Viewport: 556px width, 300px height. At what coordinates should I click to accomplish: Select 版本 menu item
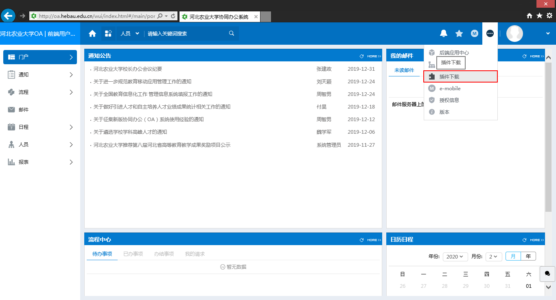(461, 112)
